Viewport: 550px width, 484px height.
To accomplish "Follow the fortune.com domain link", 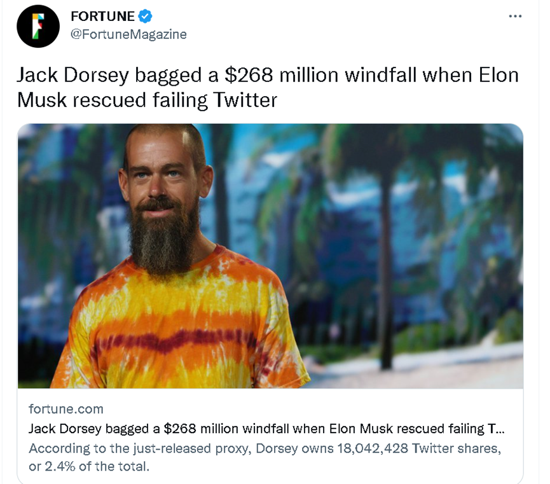I will pos(66,408).
